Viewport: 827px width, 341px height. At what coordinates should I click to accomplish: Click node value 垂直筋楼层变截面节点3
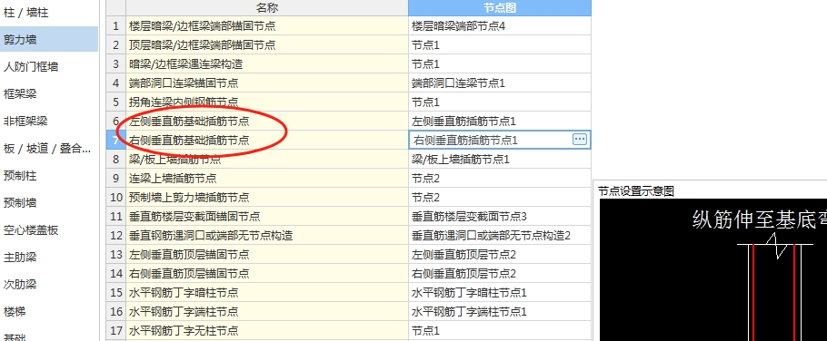click(500, 216)
